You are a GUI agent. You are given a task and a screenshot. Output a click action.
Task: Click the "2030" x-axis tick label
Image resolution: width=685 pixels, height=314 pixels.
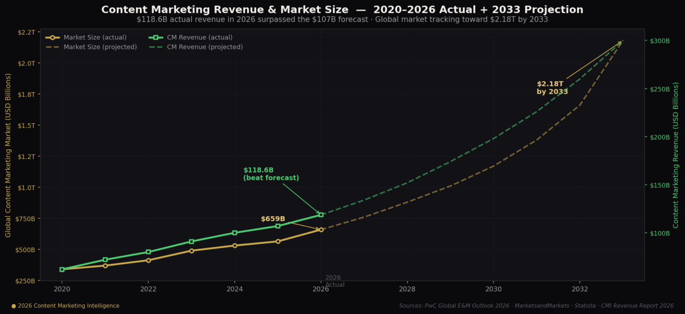[493, 289]
